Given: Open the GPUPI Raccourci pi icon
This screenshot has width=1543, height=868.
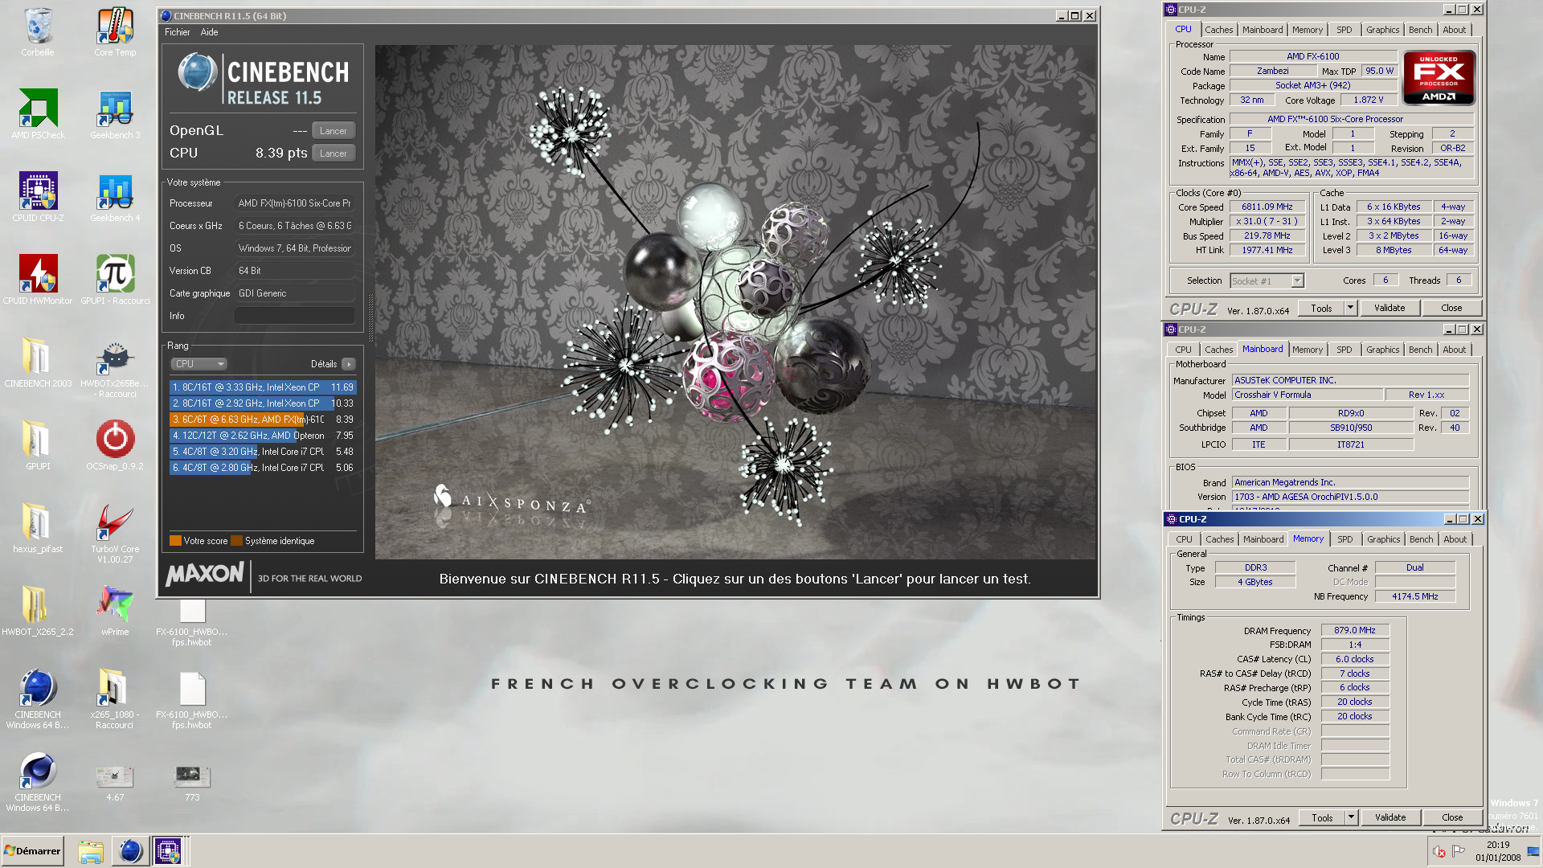Looking at the screenshot, I should click(x=115, y=280).
